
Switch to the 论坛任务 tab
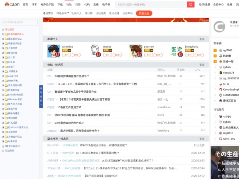[114, 14]
